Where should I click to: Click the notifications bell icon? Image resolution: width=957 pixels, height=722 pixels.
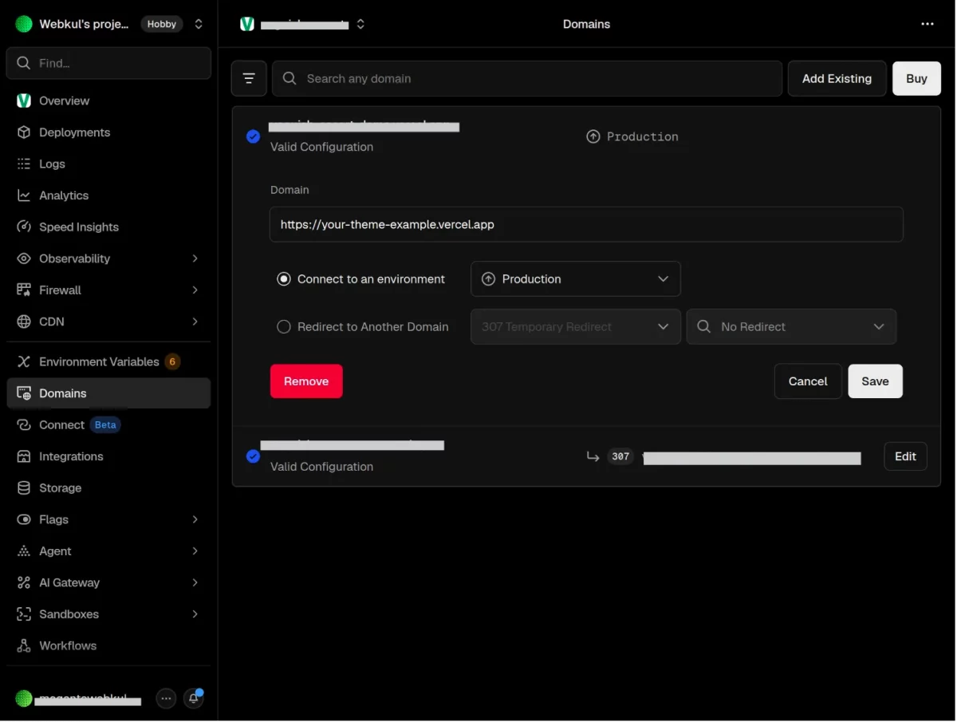click(x=194, y=698)
